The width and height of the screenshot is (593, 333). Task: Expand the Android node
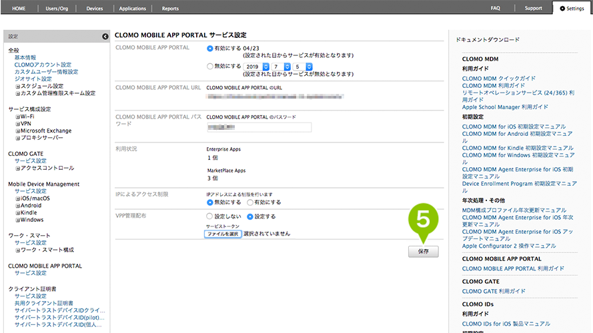pyautogui.click(x=17, y=206)
